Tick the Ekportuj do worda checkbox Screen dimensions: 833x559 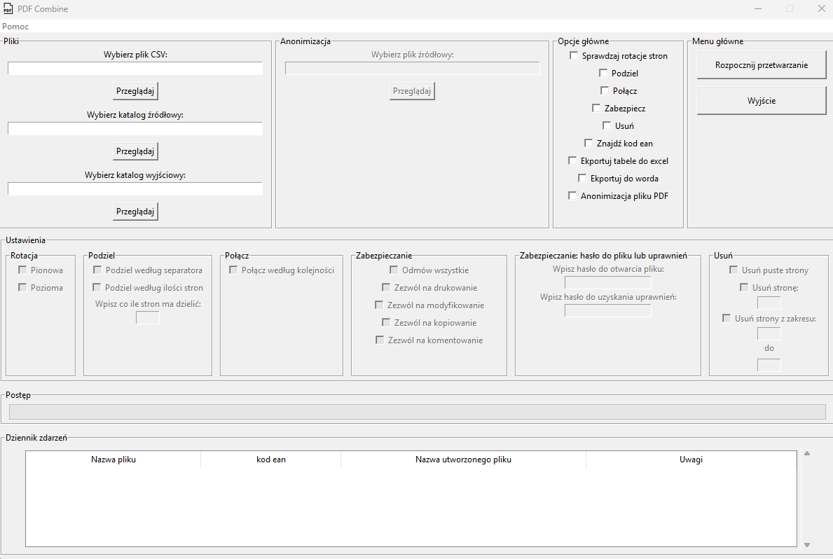pyautogui.click(x=582, y=179)
